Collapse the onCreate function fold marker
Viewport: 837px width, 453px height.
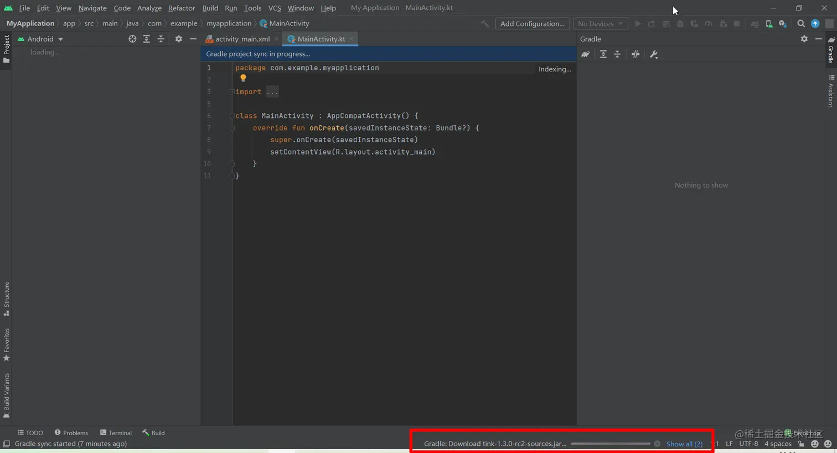(232, 128)
